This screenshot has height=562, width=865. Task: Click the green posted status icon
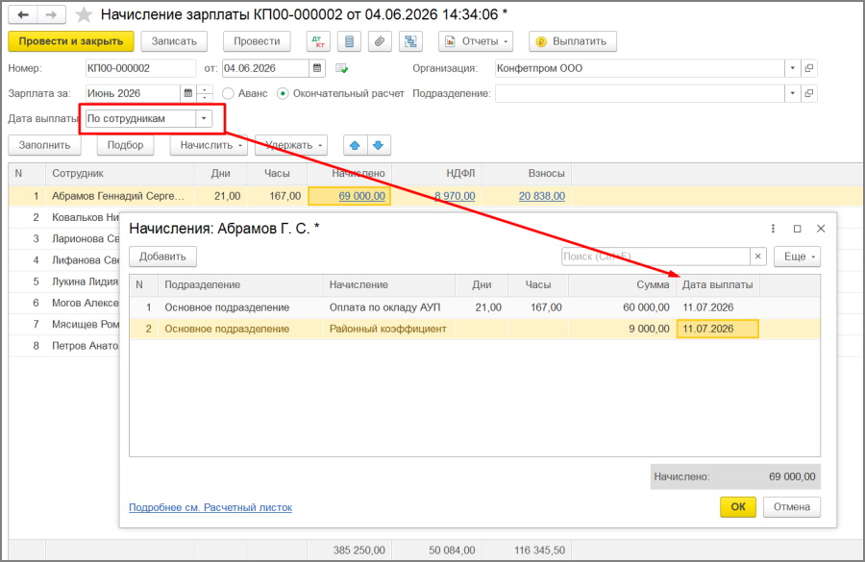pyautogui.click(x=341, y=68)
